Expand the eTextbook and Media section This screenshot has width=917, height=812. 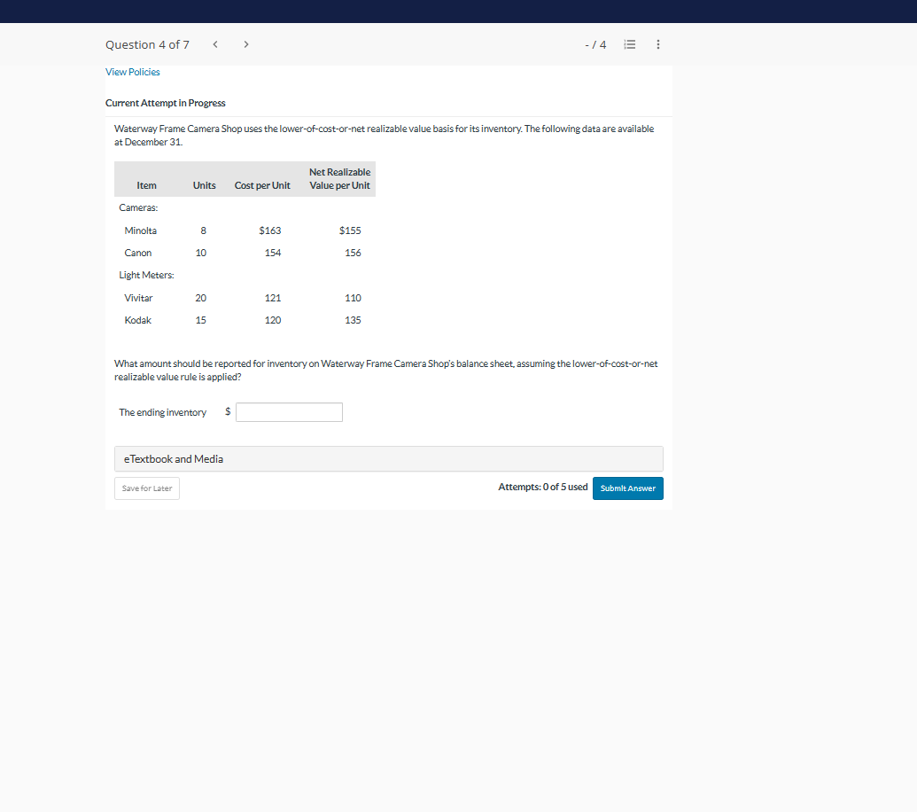(174, 458)
